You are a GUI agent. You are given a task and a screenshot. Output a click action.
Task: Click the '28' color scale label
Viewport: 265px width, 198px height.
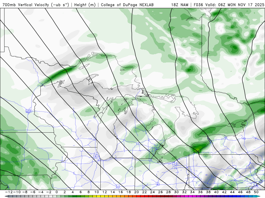[168, 192]
